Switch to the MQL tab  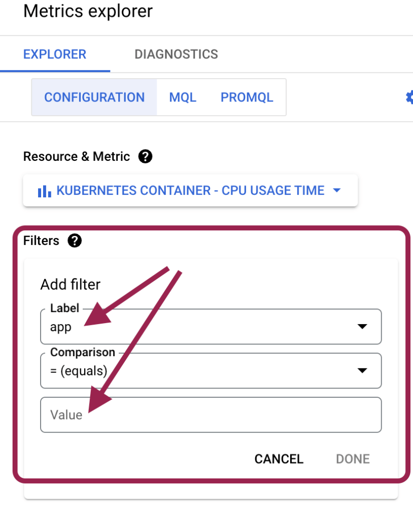tap(183, 97)
